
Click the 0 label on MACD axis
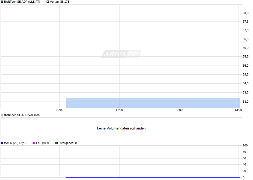coord(244,177)
